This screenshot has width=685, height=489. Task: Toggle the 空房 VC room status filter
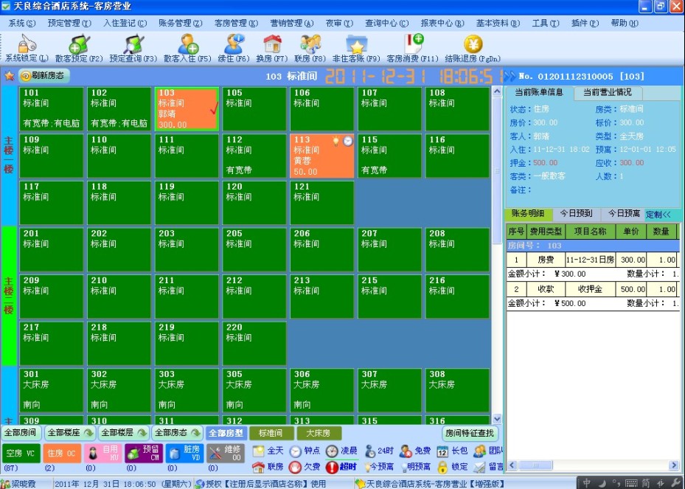21,453
